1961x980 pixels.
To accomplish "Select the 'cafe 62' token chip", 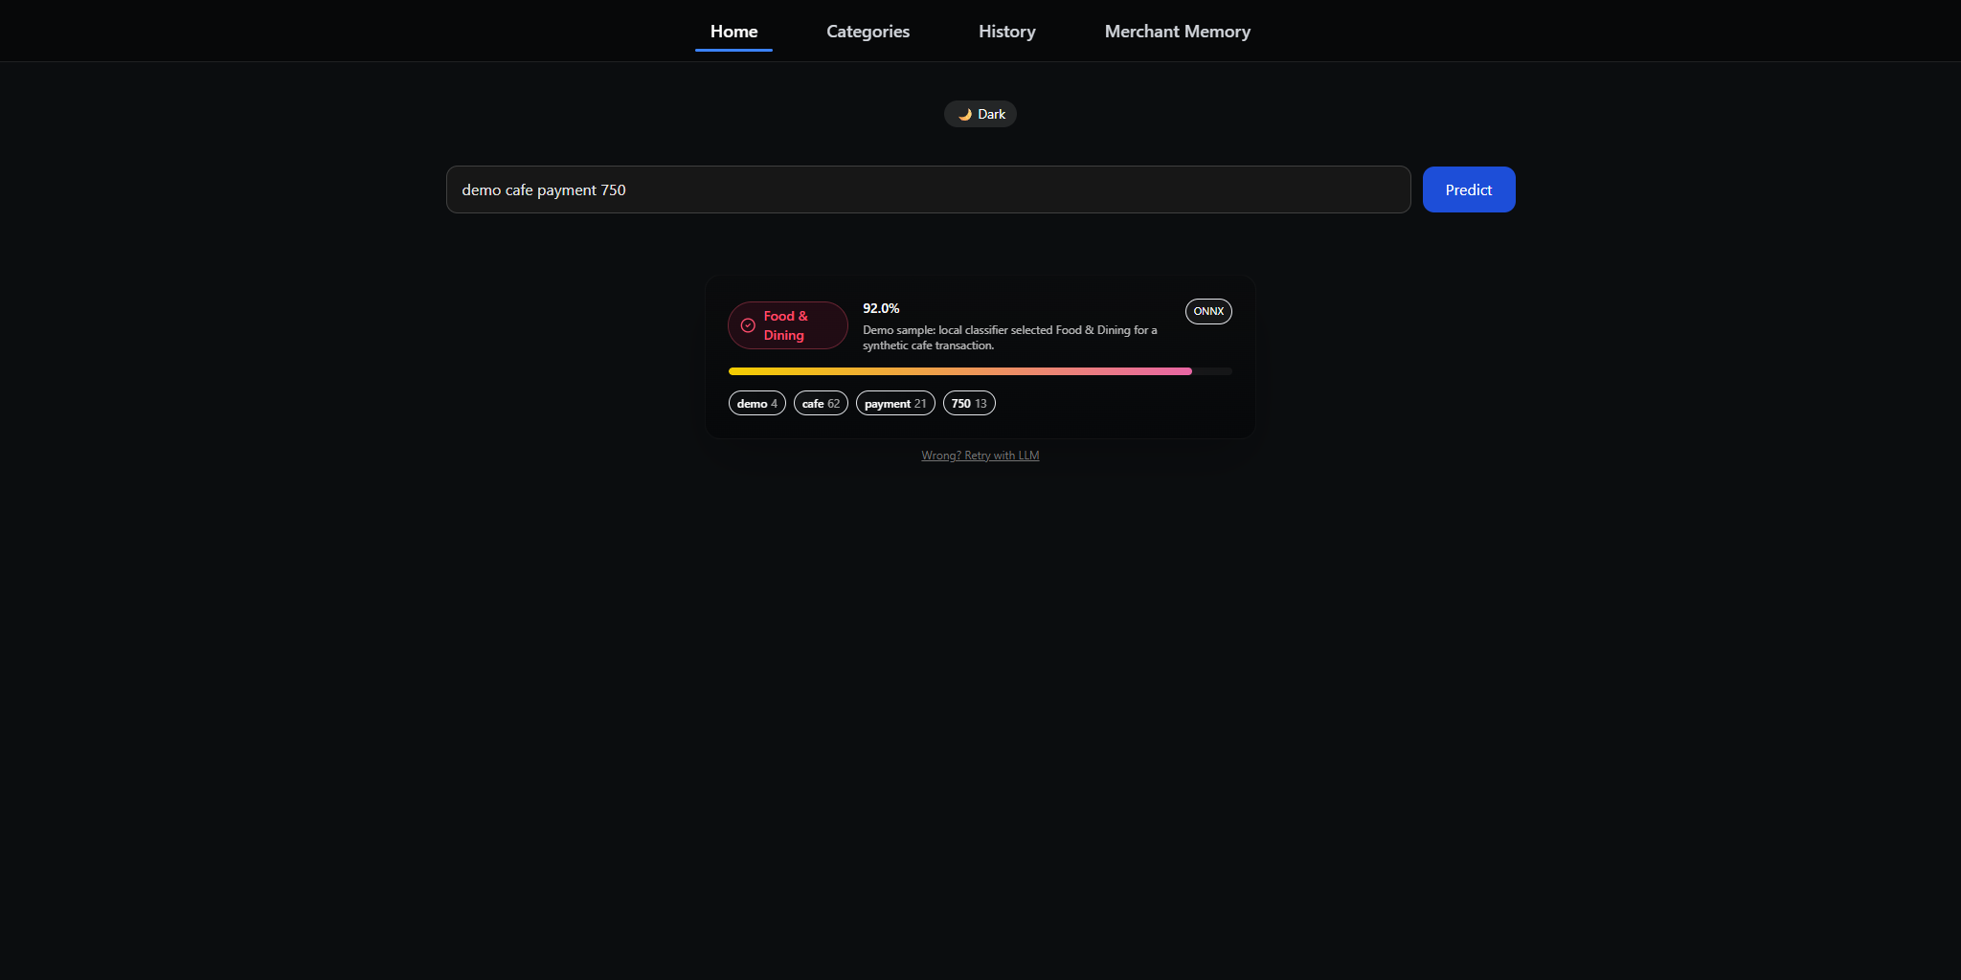I will [821, 404].
